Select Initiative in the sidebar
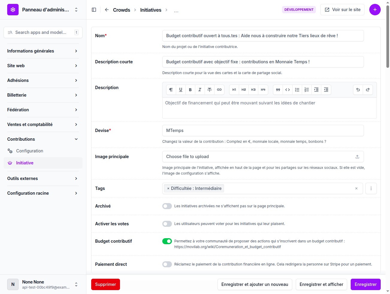This screenshot has height=294, width=390. [x=43, y=163]
